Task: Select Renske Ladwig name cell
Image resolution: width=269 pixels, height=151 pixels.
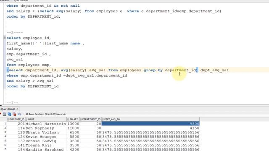Action: click(46, 141)
